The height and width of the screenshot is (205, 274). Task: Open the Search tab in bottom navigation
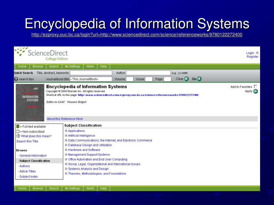tap(54, 188)
